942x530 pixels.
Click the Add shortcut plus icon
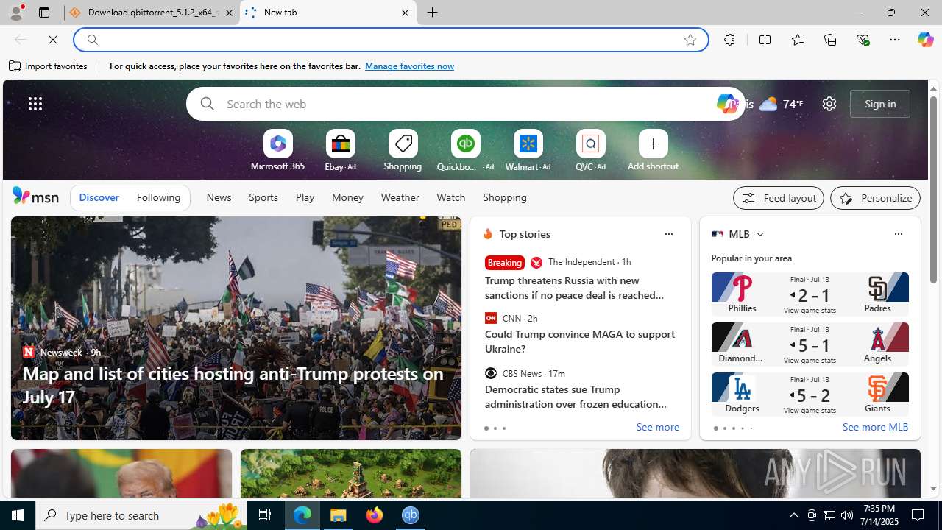click(653, 144)
